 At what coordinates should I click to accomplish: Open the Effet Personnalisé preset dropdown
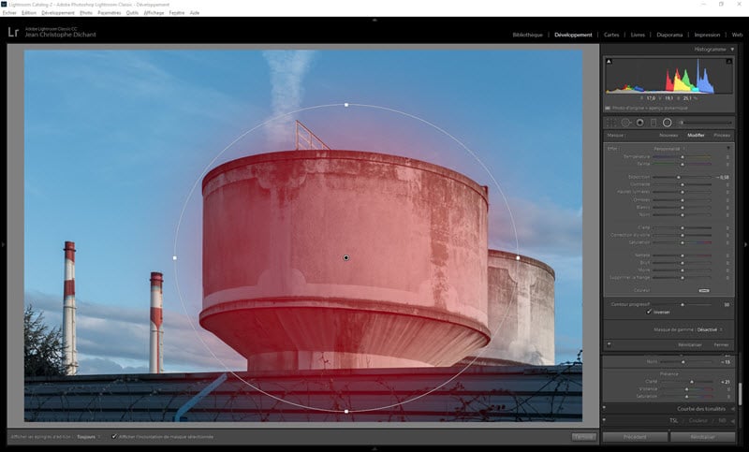(x=668, y=149)
